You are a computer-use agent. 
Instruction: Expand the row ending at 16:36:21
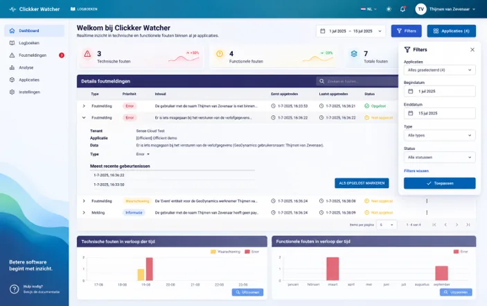click(x=84, y=106)
